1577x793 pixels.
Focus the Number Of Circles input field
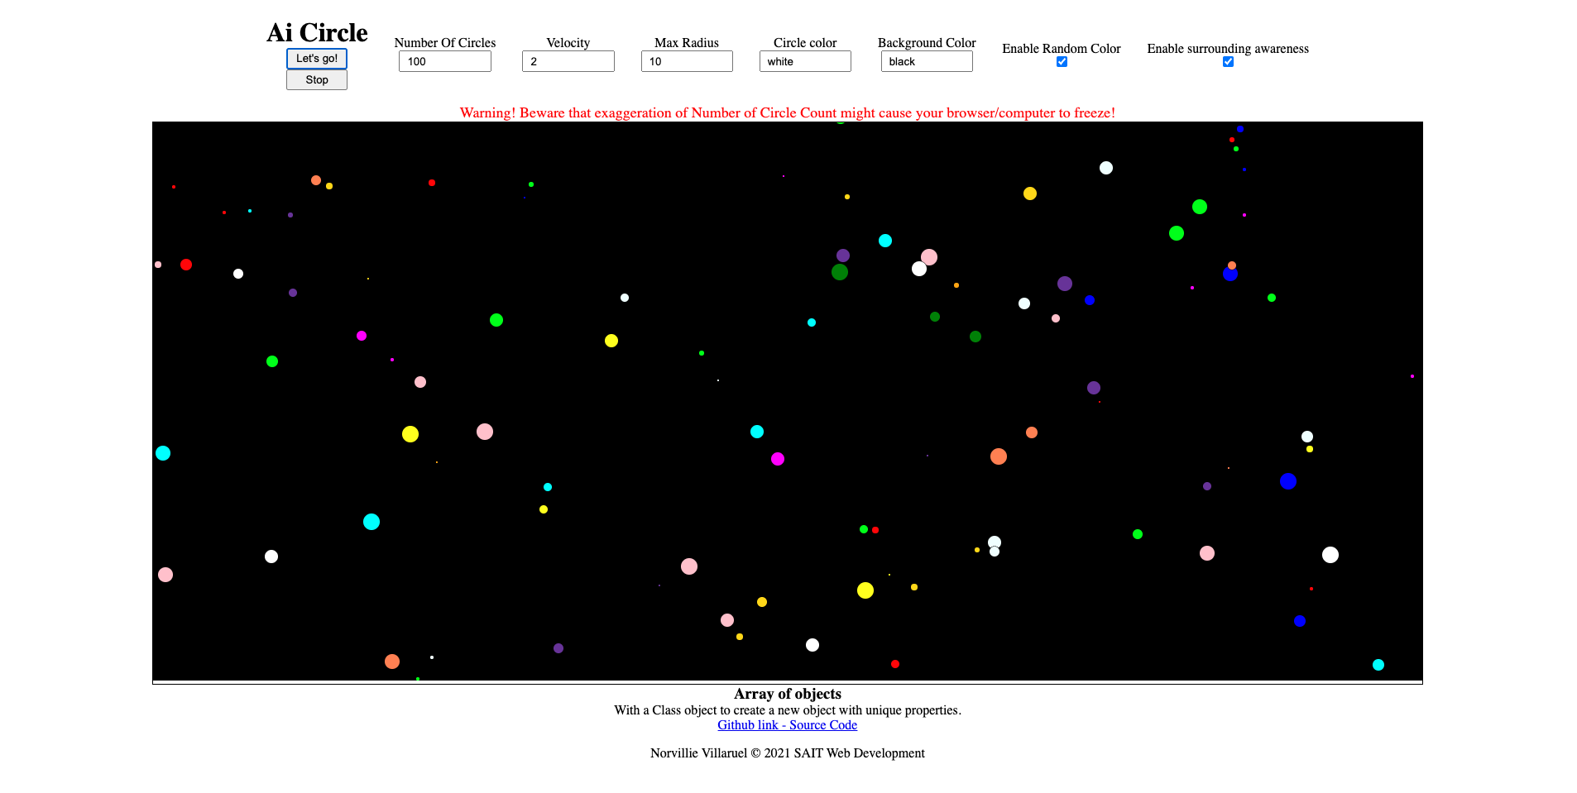click(x=444, y=61)
